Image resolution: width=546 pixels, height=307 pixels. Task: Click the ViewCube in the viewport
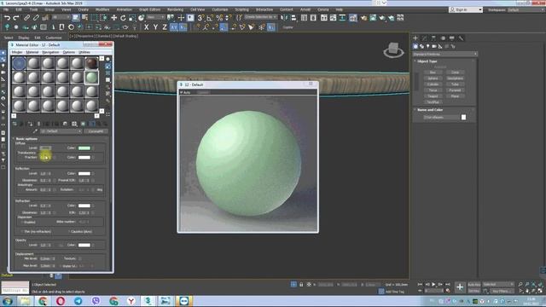tap(393, 49)
